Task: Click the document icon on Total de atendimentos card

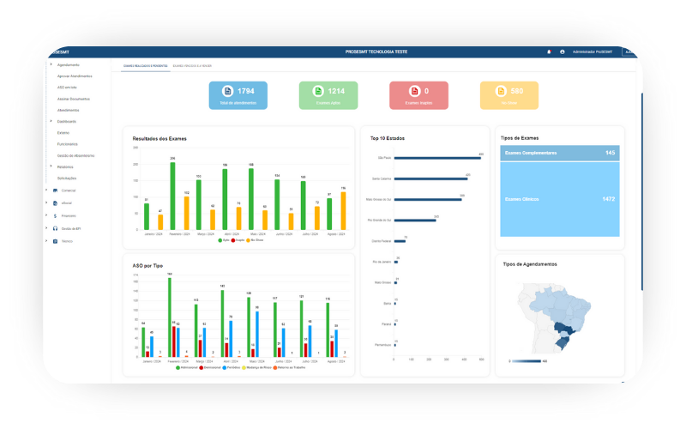Action: [228, 91]
